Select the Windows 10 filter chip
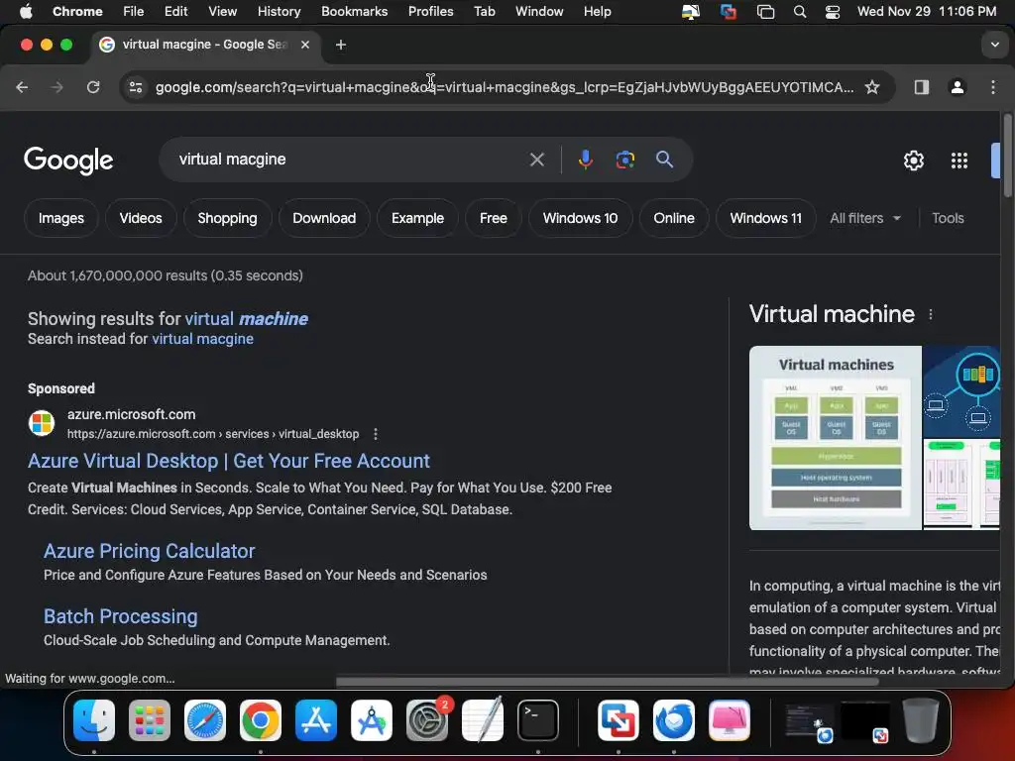 [x=580, y=218]
